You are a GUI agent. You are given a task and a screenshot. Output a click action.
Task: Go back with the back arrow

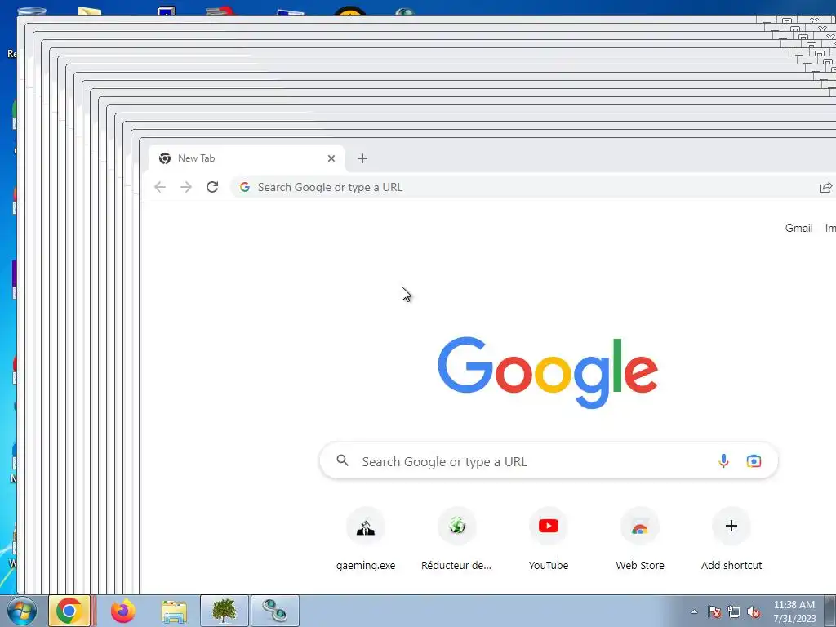click(160, 187)
